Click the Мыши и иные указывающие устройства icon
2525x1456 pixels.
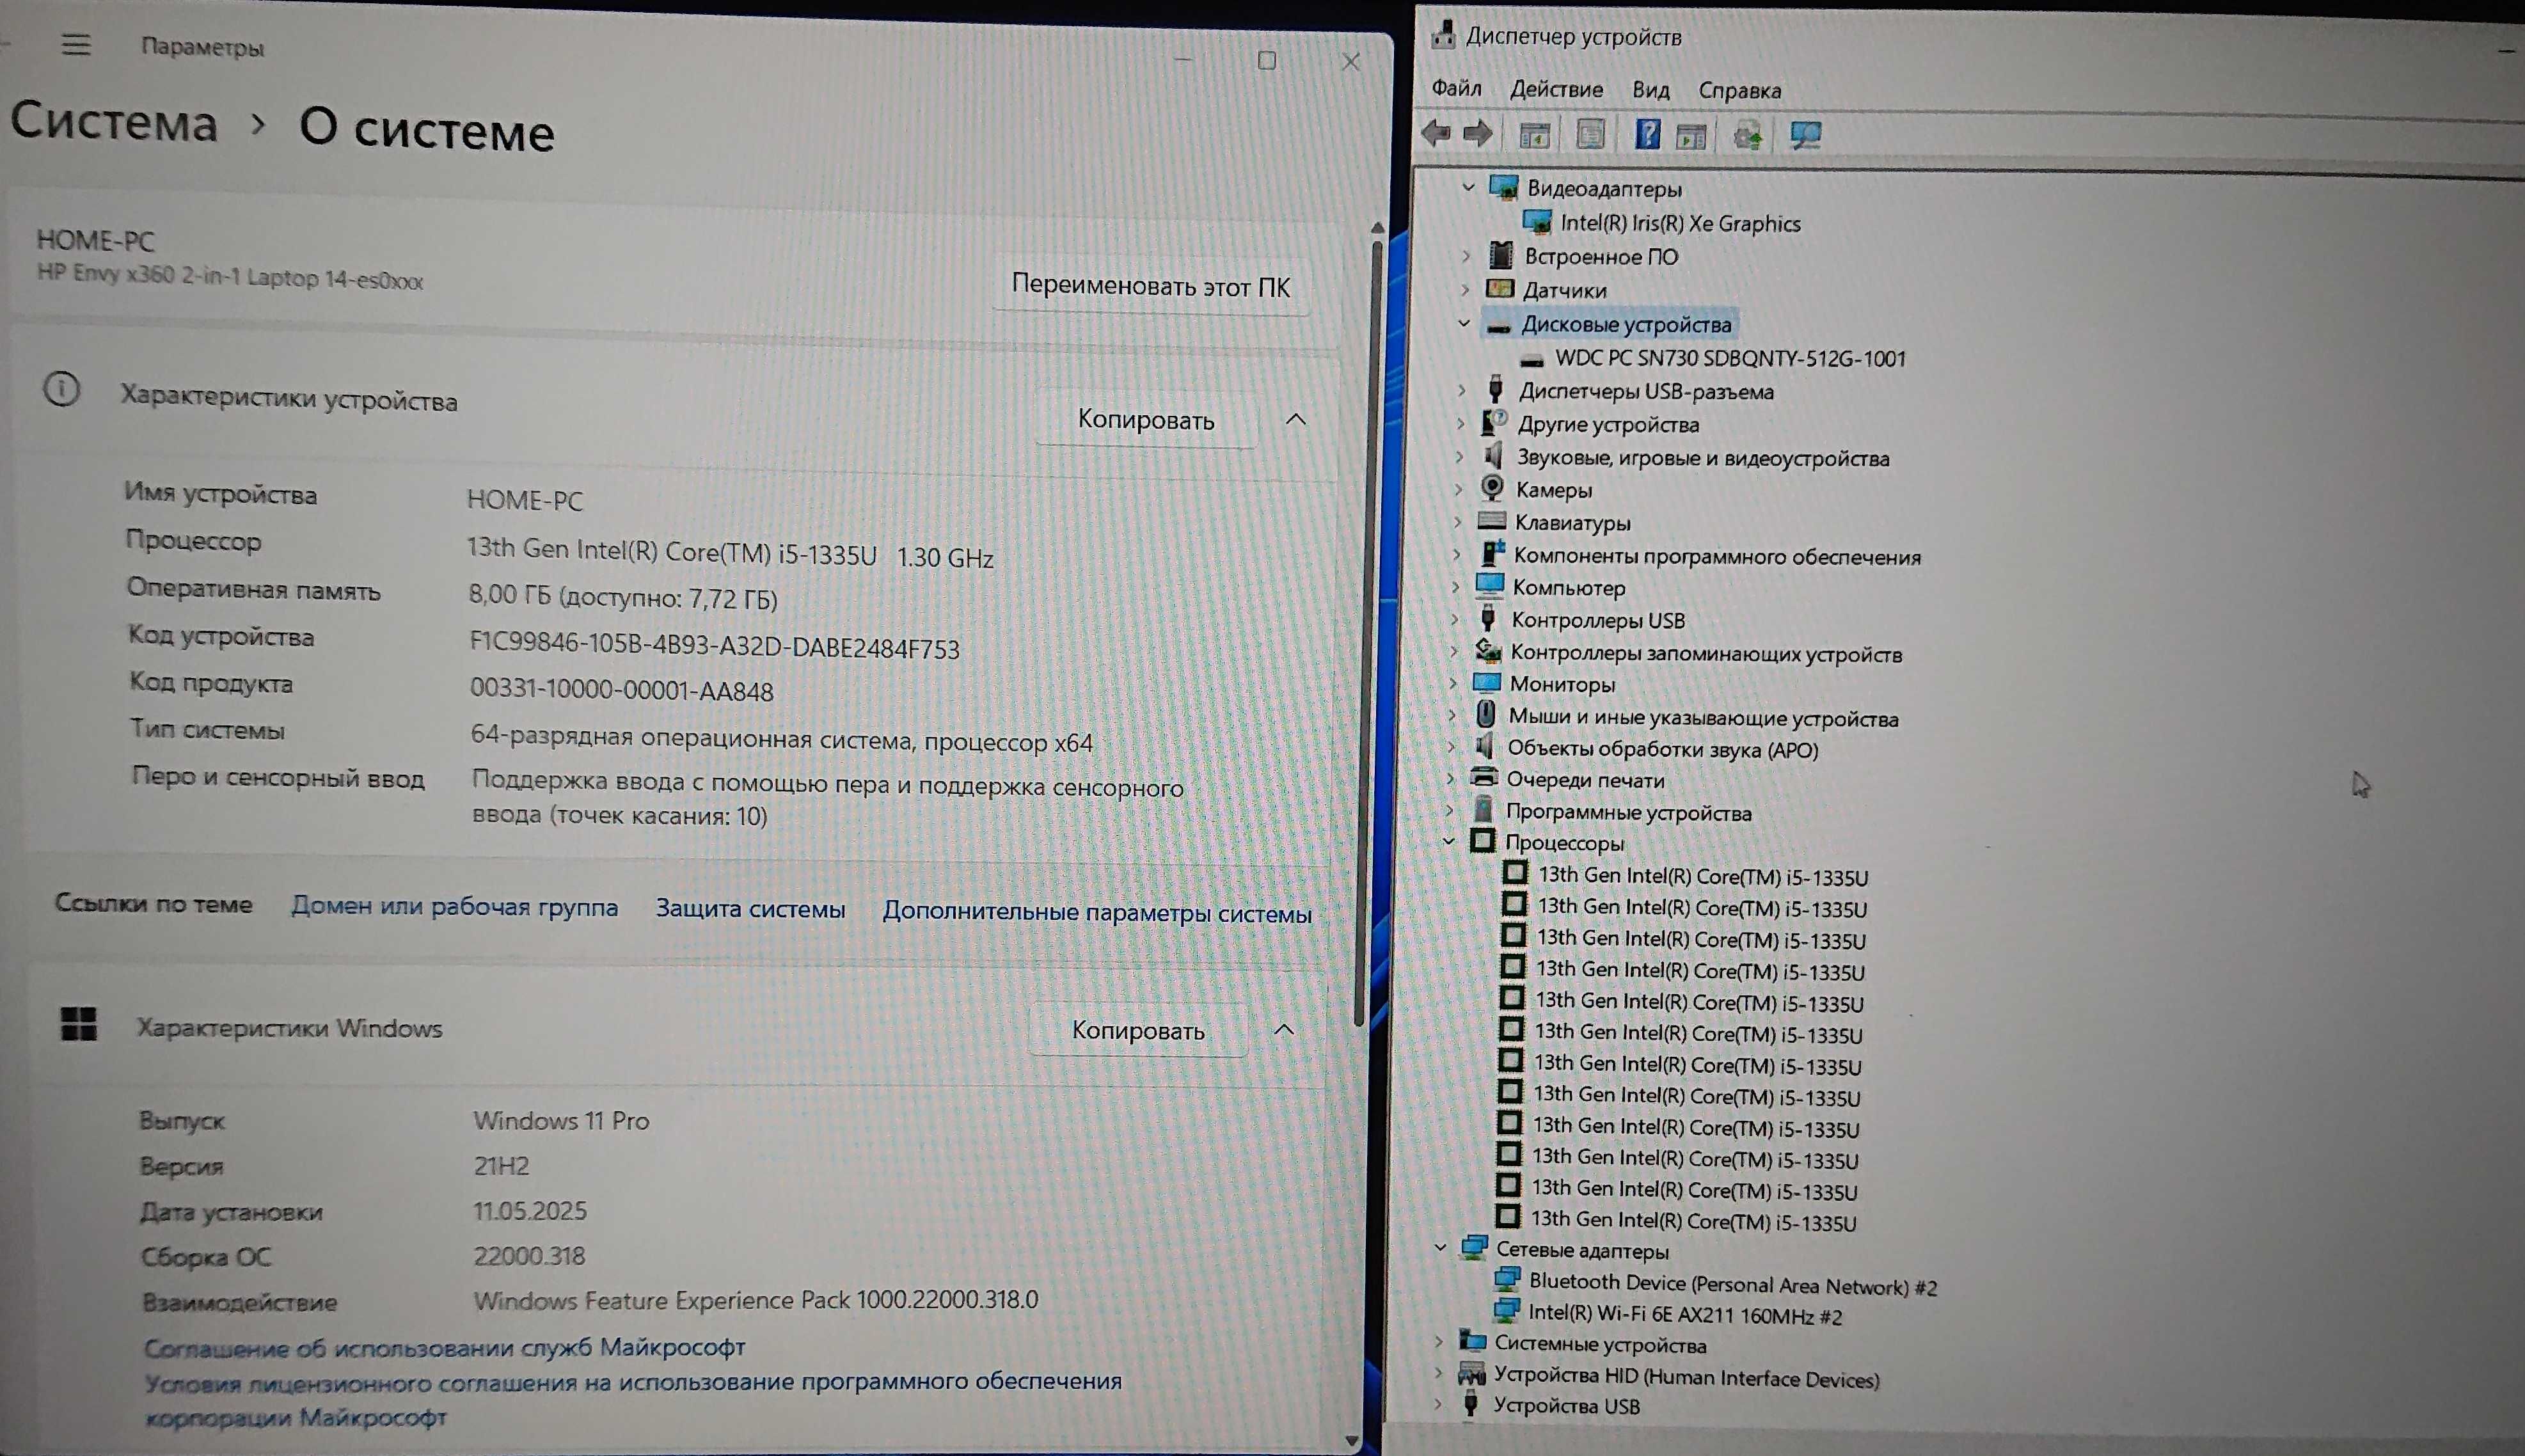[1486, 714]
